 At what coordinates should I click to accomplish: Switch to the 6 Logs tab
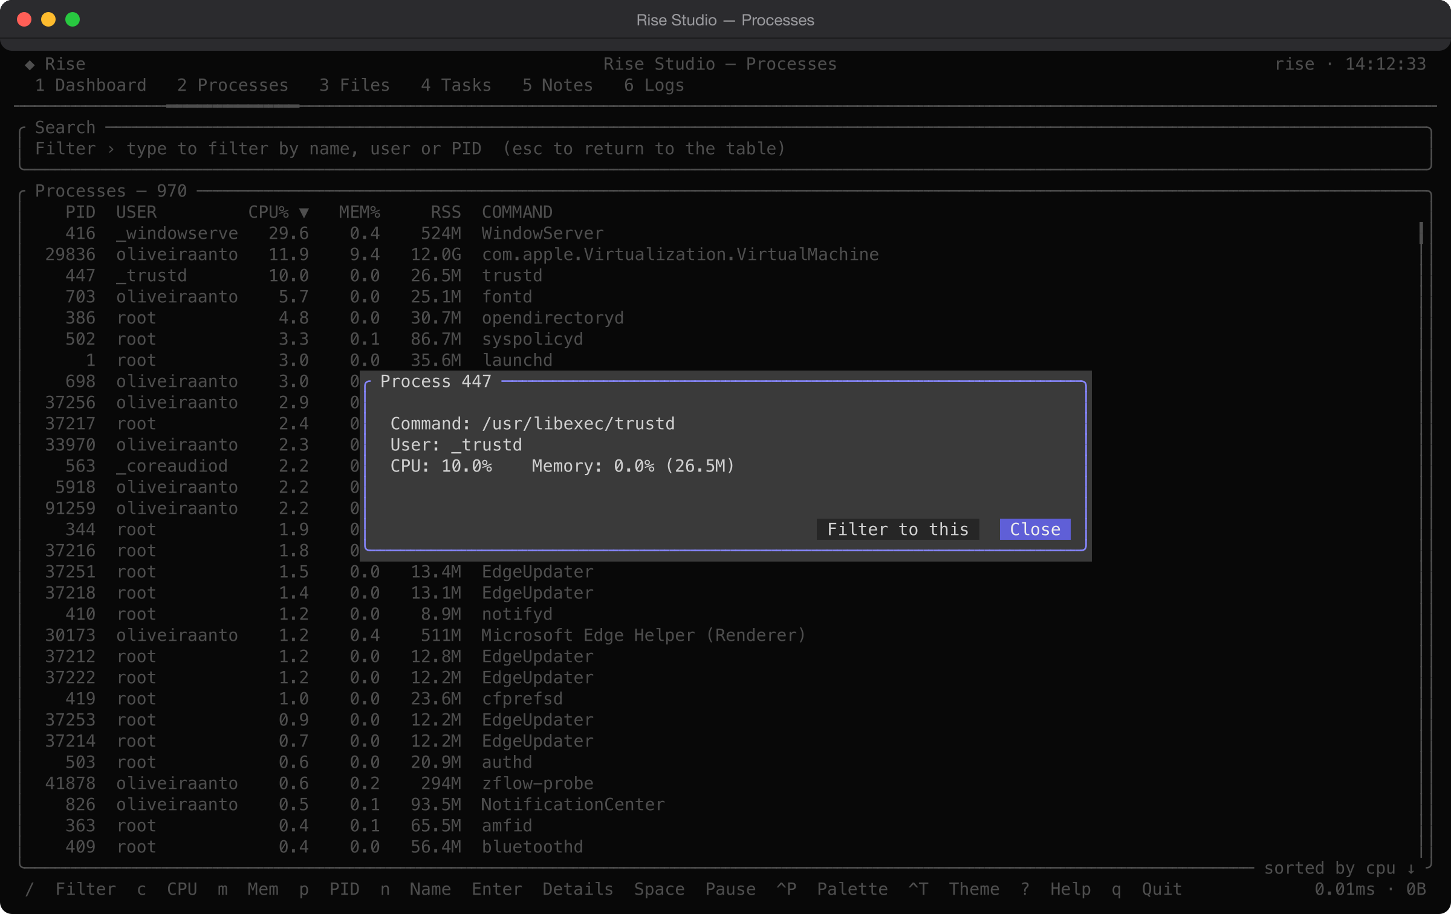[x=654, y=85]
